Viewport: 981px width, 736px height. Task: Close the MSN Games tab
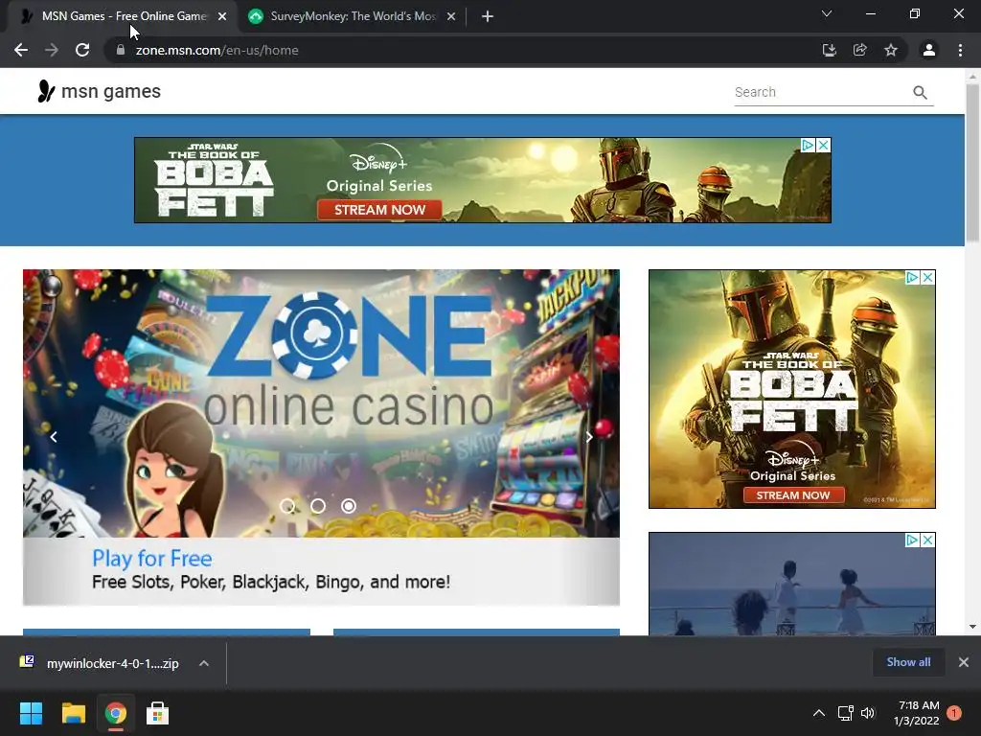pyautogui.click(x=222, y=16)
